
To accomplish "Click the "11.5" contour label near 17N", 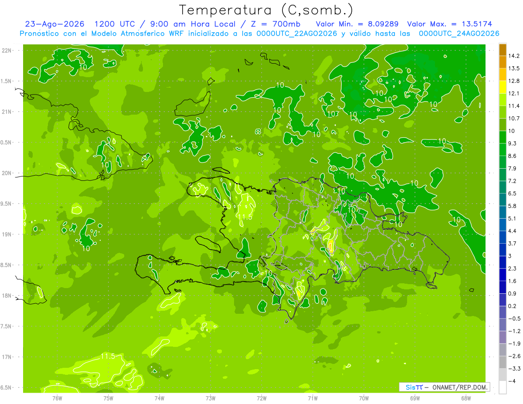I will (109, 356).
